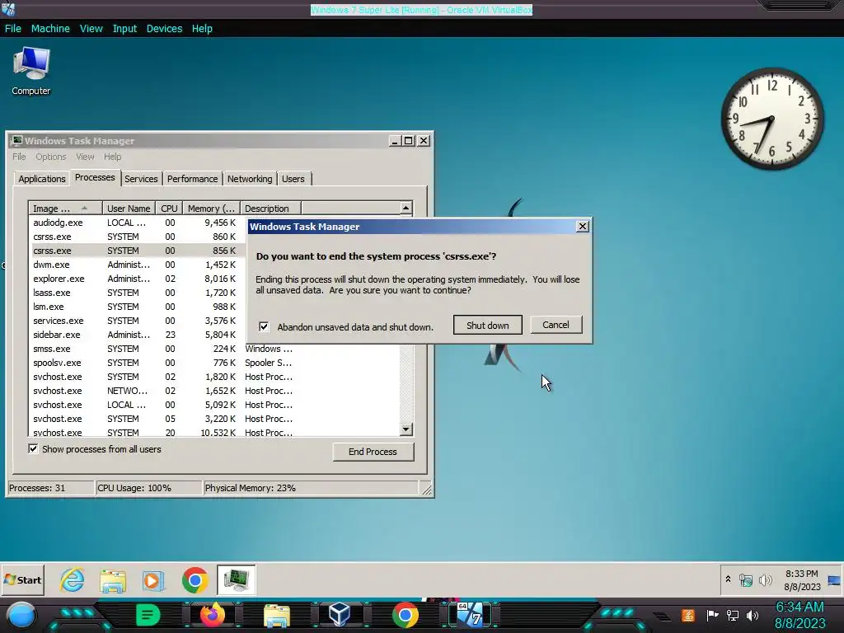Open network tray icon in guest taskbar

[x=745, y=580]
